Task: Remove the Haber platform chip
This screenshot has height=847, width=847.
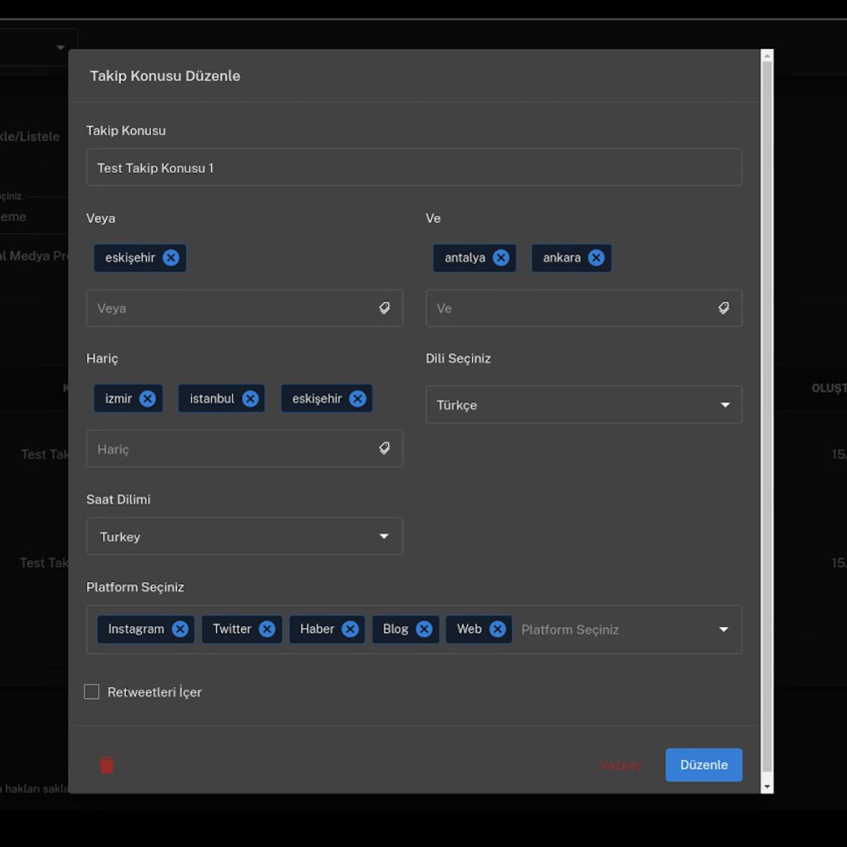Action: [350, 629]
